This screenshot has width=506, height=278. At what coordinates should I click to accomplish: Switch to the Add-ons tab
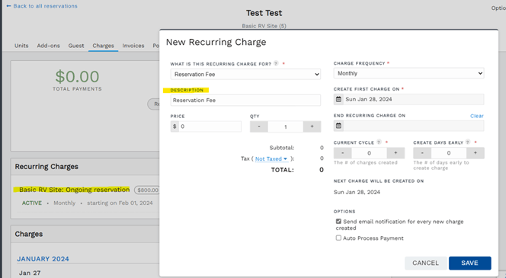tap(49, 46)
